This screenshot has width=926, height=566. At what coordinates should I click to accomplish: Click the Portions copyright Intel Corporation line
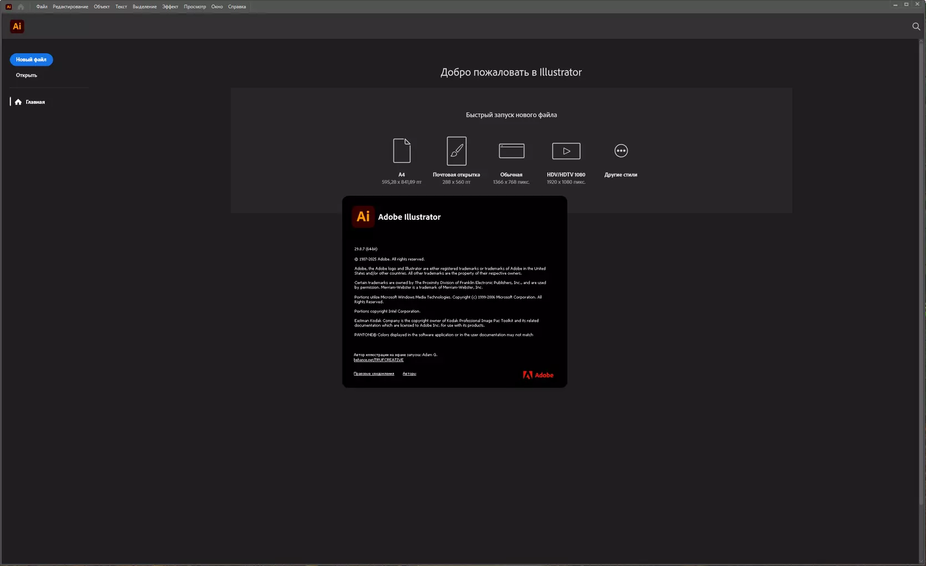387,311
